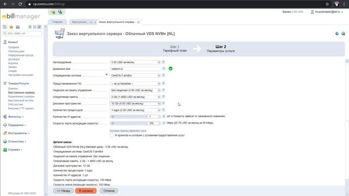Open the browser three-dot menu
The width and height of the screenshot is (349, 196).
pyautogui.click(x=344, y=4)
